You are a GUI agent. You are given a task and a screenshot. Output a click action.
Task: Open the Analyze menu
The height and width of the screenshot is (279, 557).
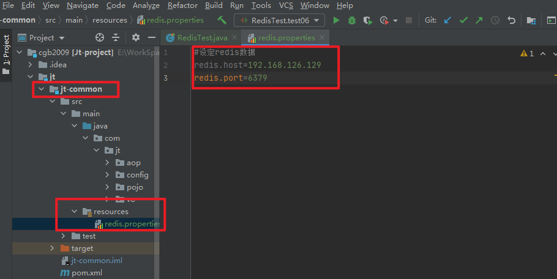146,6
